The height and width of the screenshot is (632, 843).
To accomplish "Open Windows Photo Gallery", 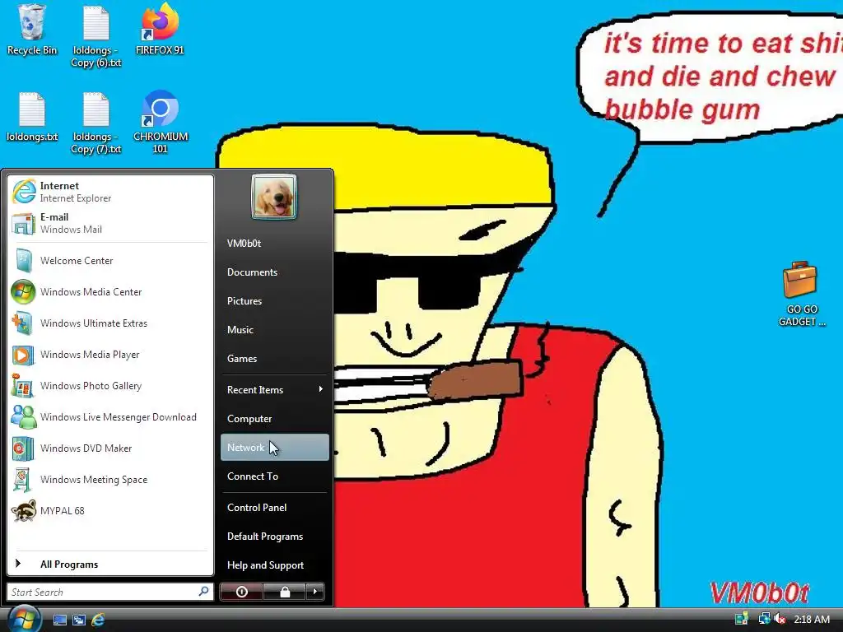I will point(110,385).
